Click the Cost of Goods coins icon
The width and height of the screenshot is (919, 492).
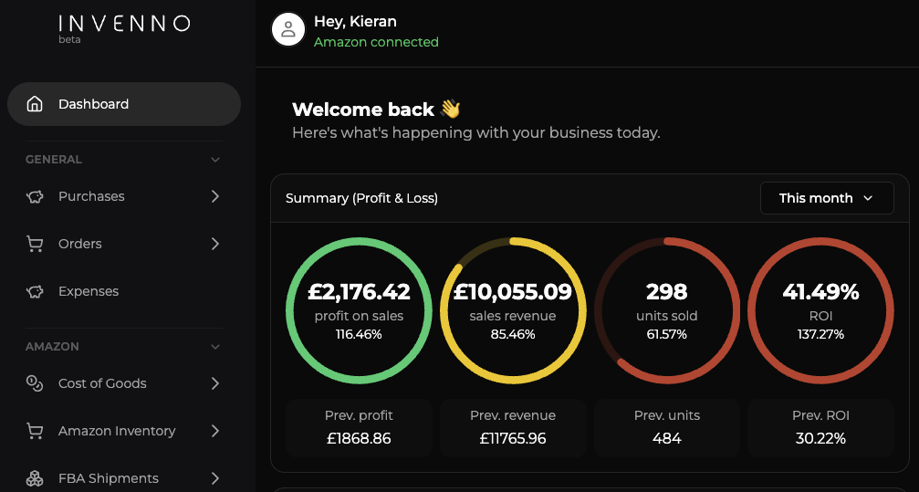(x=35, y=383)
